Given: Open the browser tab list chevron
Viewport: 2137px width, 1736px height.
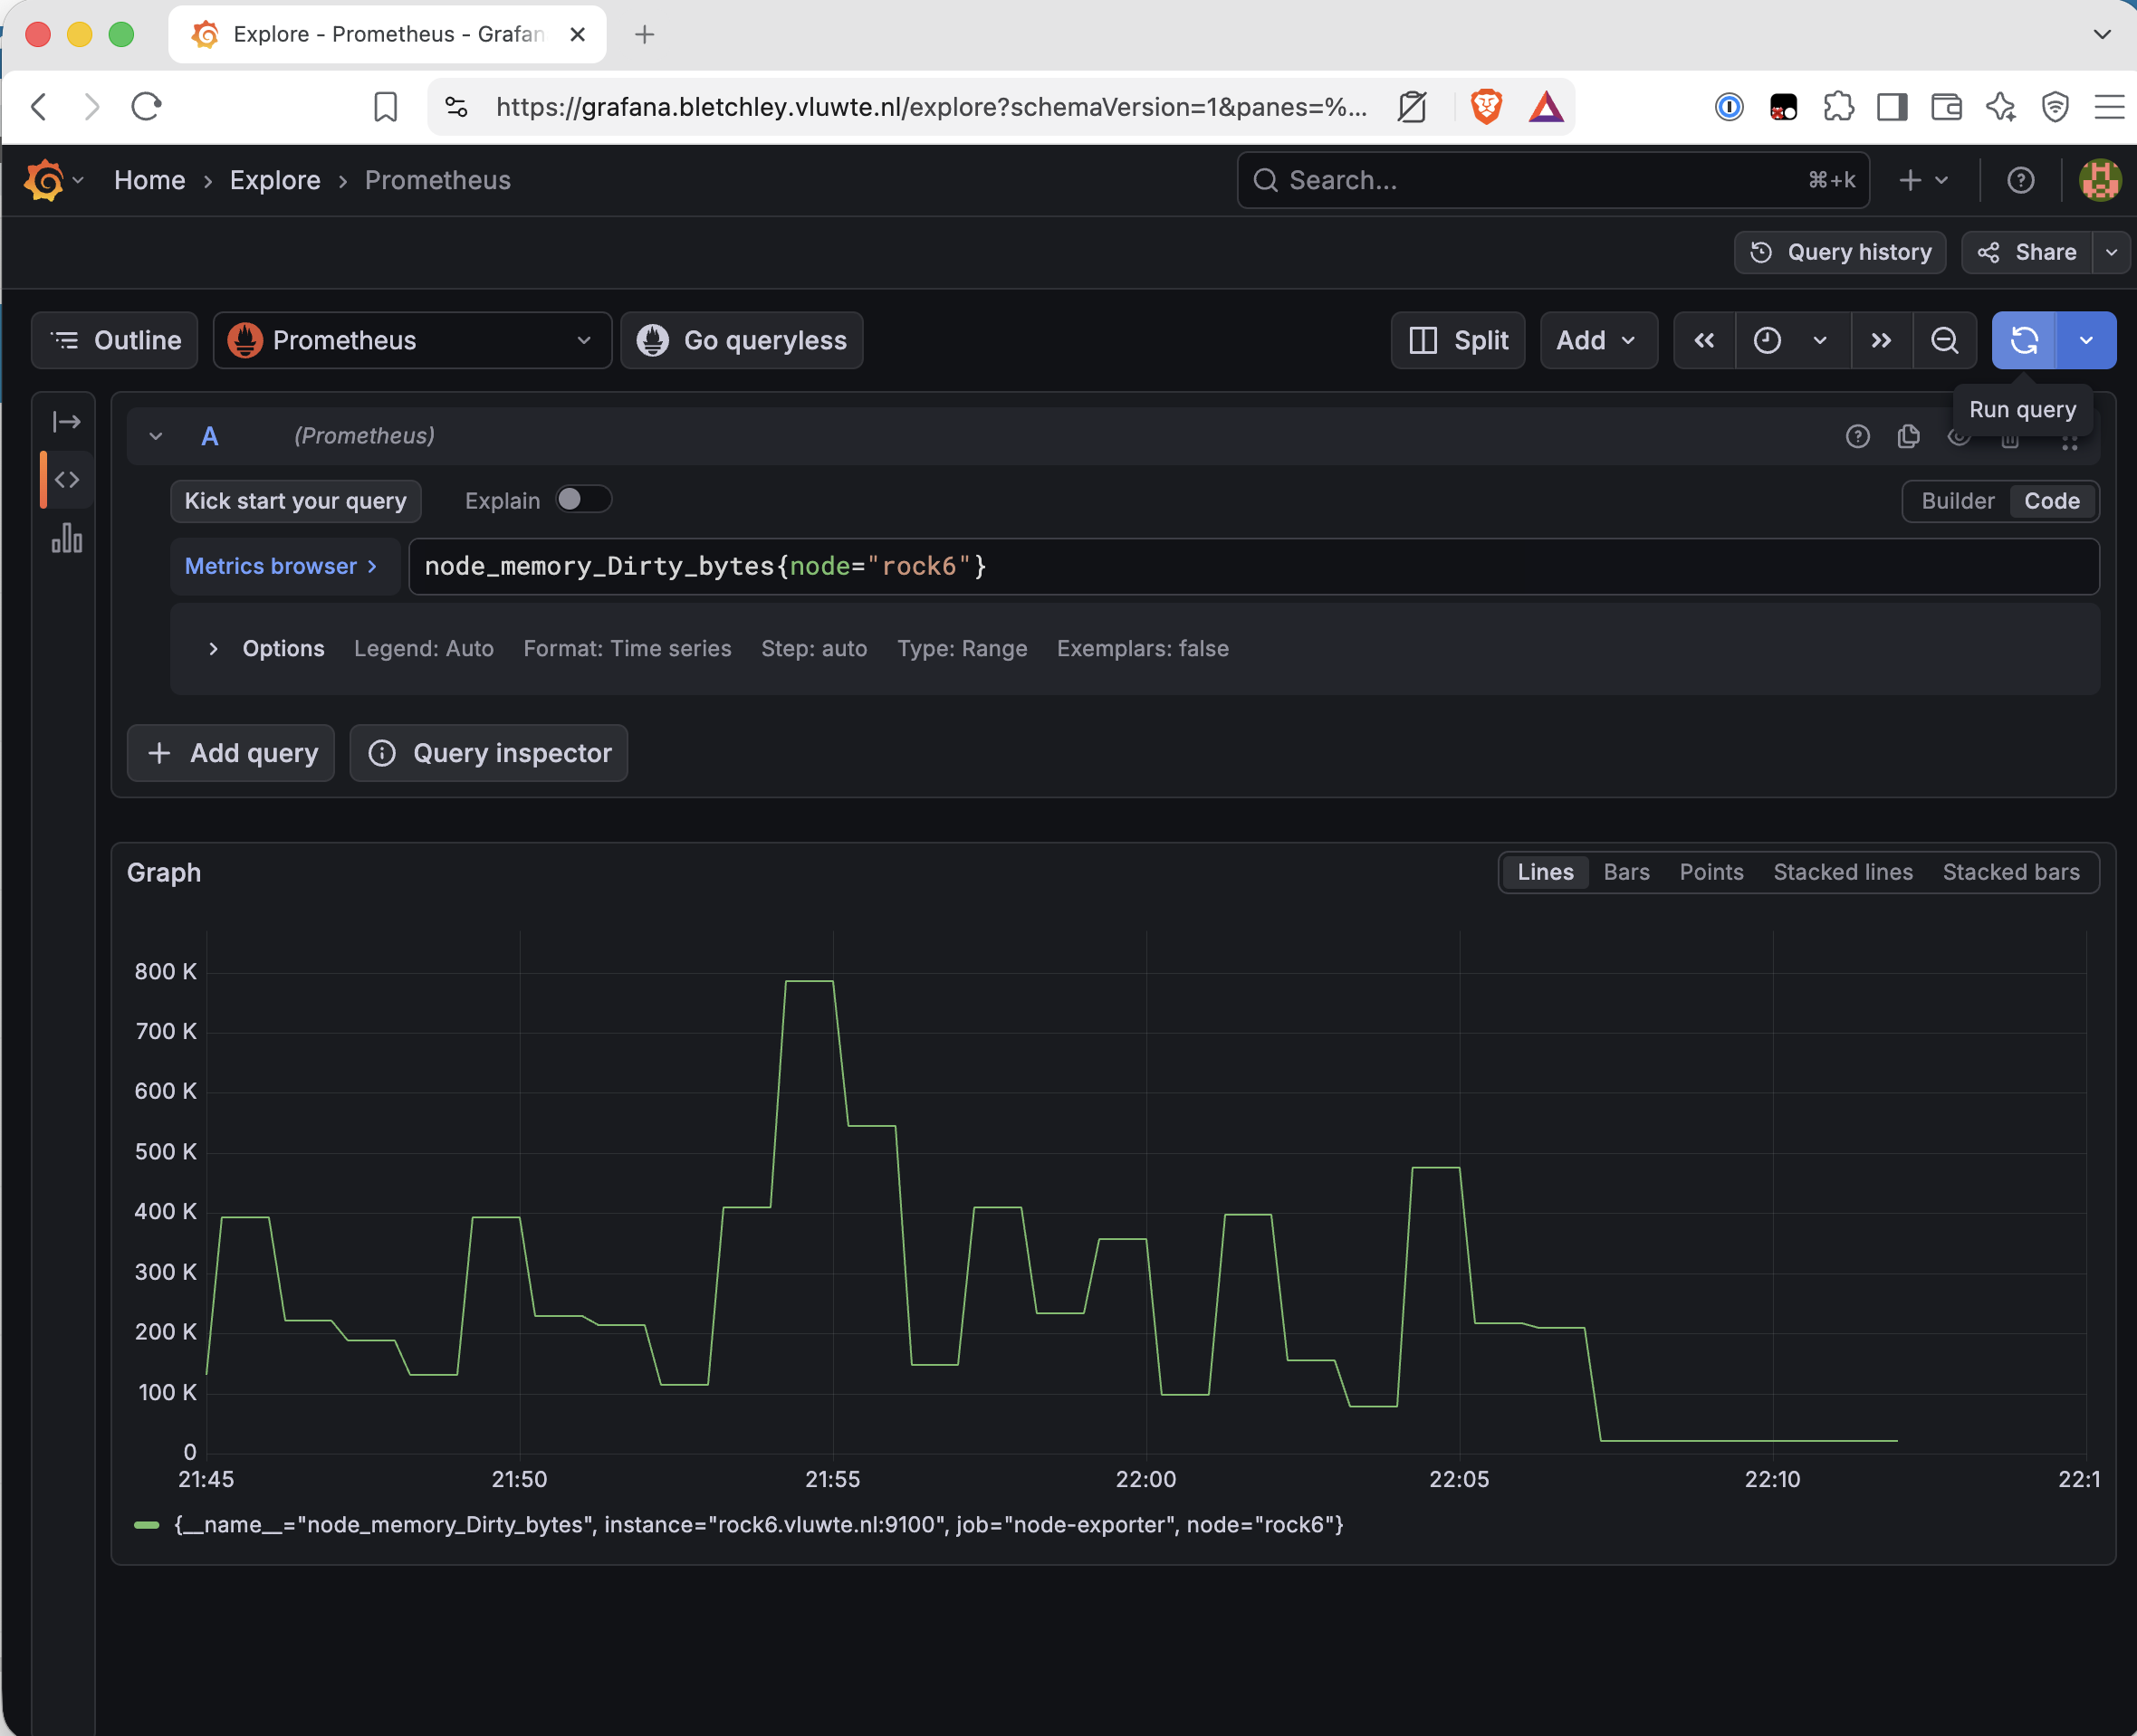Looking at the screenshot, I should tap(2102, 34).
